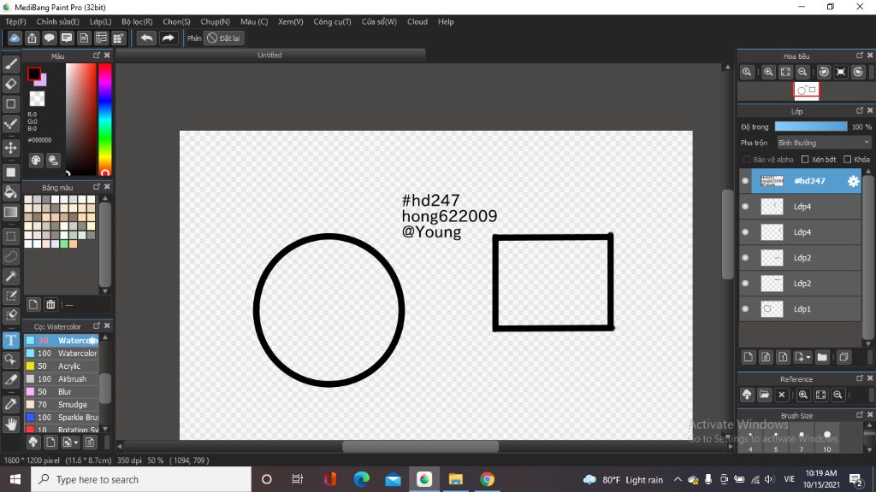
Task: Toggle the Khóa lock checkbox
Action: pyautogui.click(x=847, y=160)
